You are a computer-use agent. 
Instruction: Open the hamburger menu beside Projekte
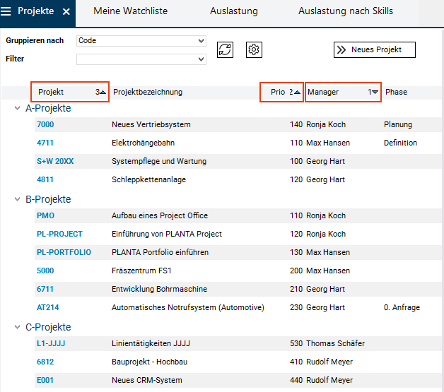[x=7, y=11]
